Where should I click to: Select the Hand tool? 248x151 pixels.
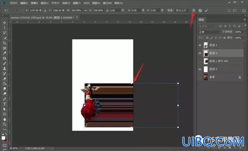pyautogui.click(x=5, y=119)
